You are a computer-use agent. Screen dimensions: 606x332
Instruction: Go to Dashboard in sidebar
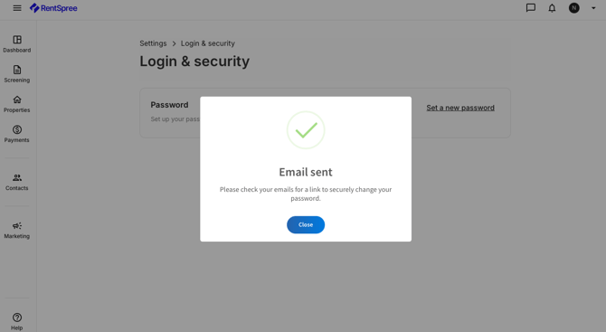pos(17,44)
